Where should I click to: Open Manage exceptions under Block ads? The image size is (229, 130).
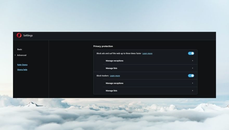[x=150, y=61]
